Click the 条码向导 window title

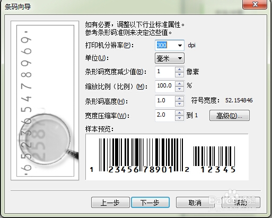point(17,7)
